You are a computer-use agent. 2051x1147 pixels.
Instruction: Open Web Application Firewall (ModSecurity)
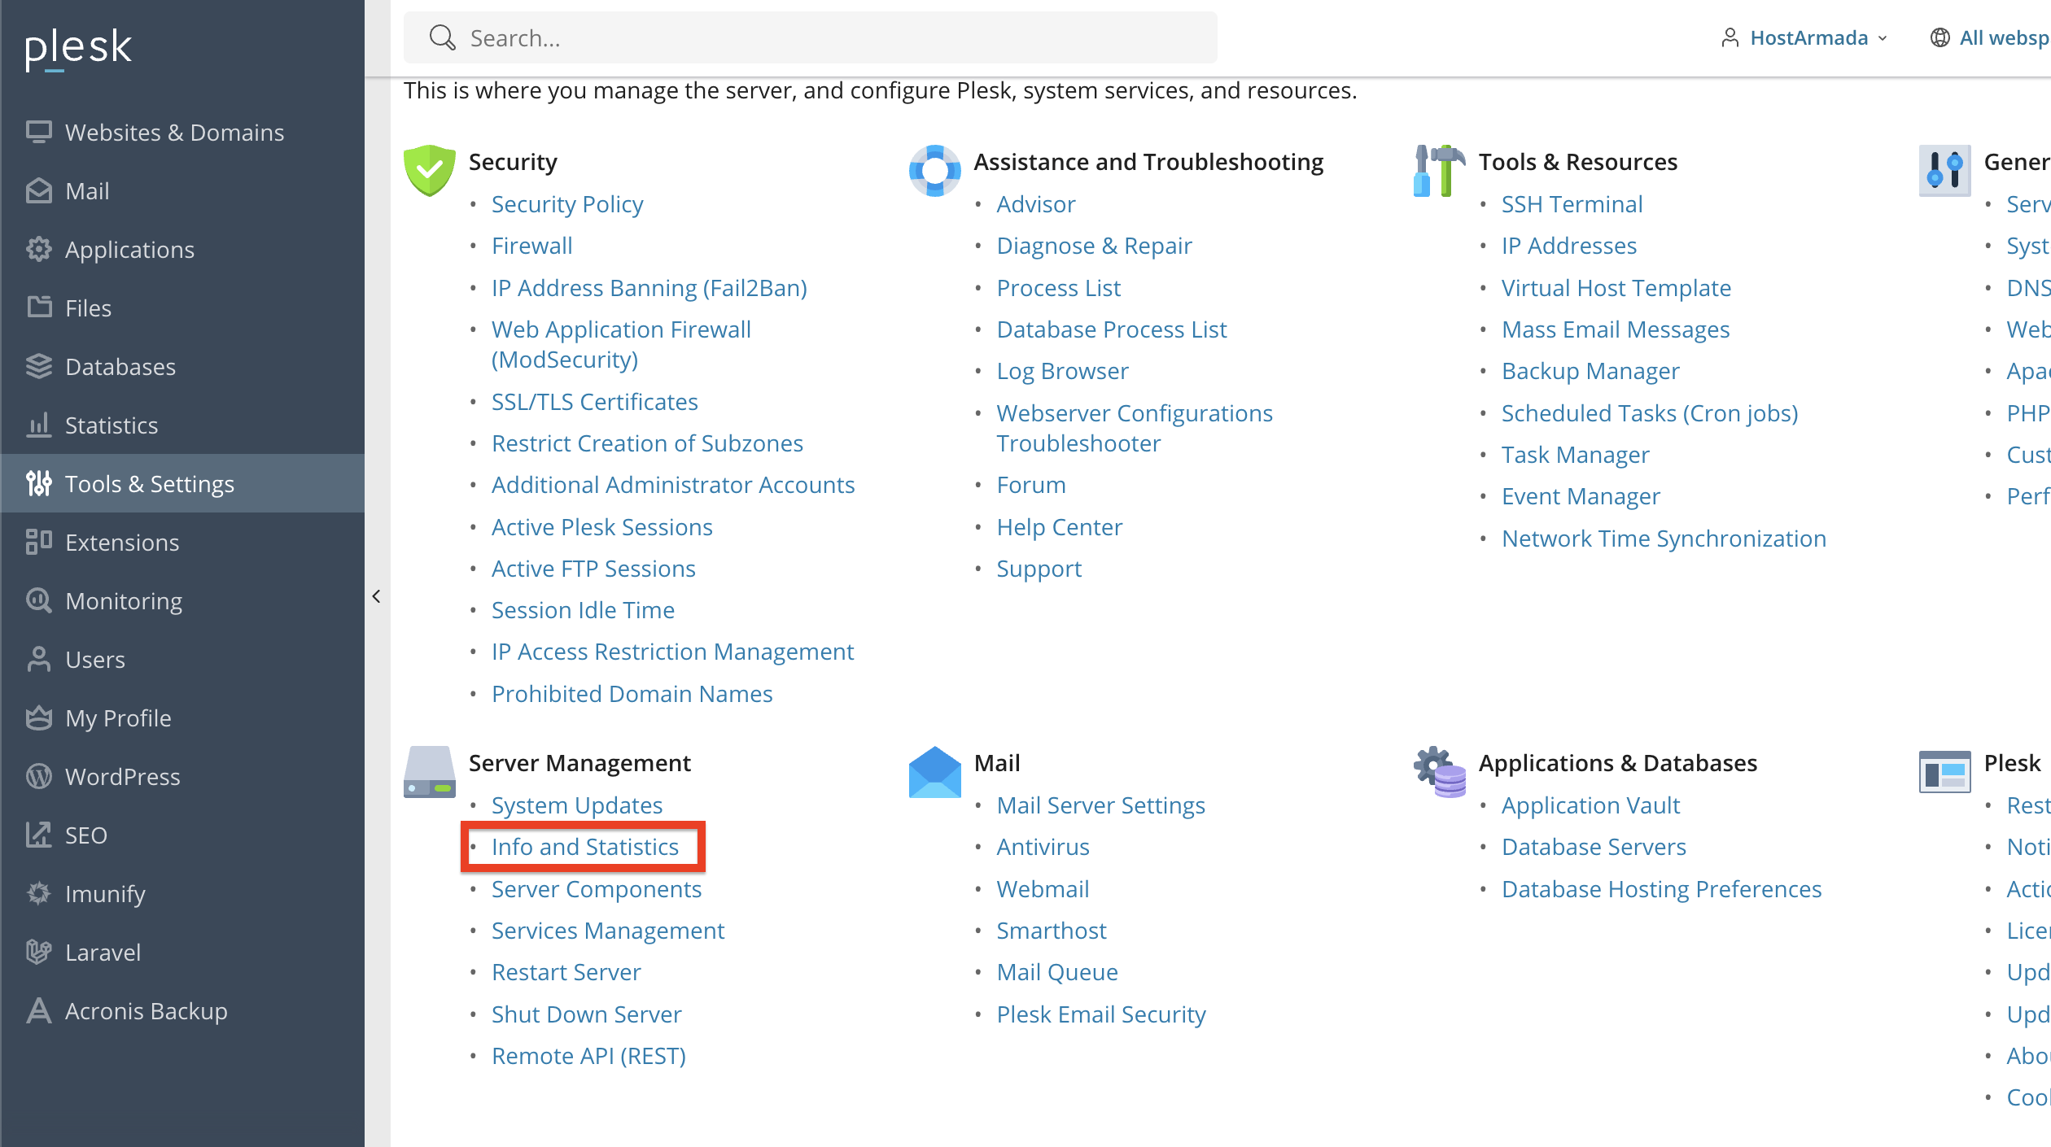(x=621, y=344)
